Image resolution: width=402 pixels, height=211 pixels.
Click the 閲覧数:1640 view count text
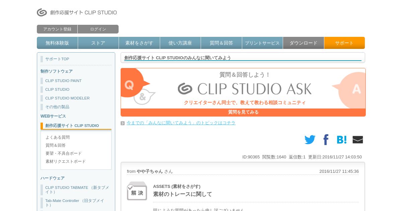(274, 157)
